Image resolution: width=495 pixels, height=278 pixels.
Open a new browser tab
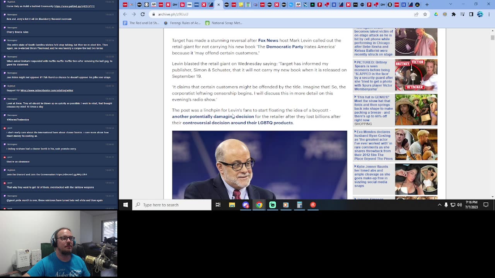[x=427, y=5]
